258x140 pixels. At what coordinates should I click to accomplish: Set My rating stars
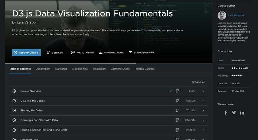236,76
